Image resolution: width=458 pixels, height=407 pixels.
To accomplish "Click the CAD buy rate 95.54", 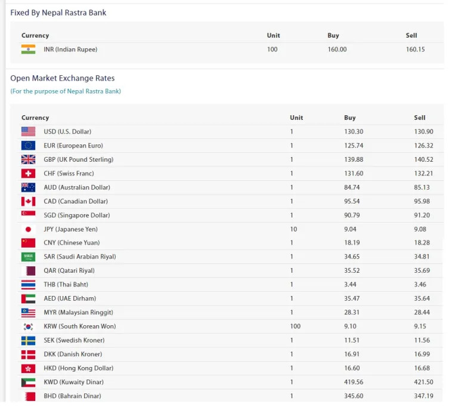I will [x=352, y=202].
